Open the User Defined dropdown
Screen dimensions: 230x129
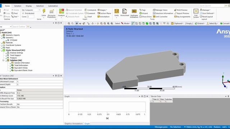pyautogui.click(x=207, y=13)
